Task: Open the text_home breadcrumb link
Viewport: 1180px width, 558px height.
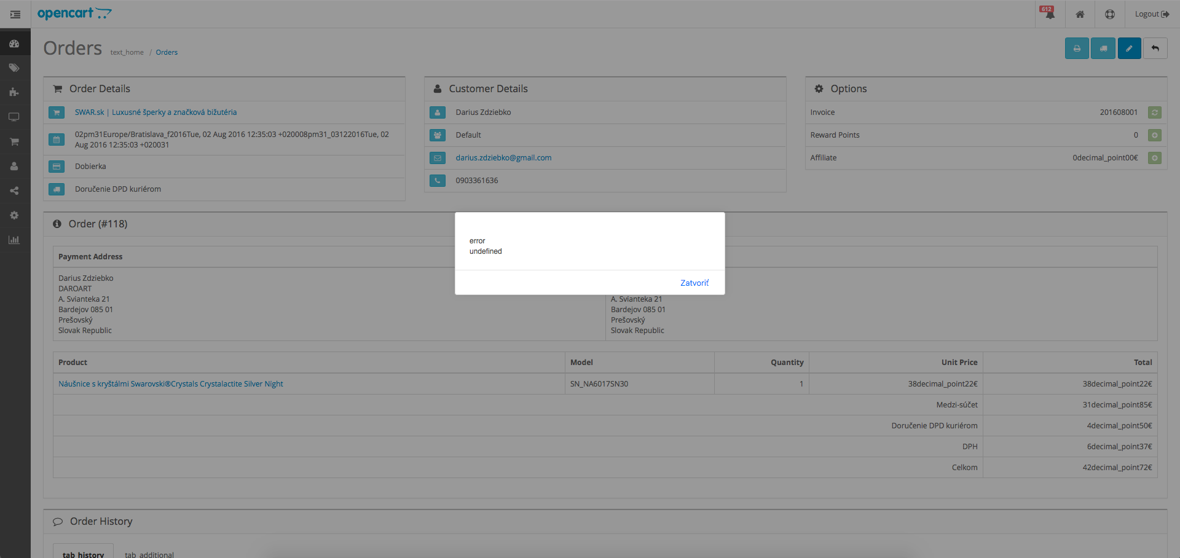Action: point(127,52)
